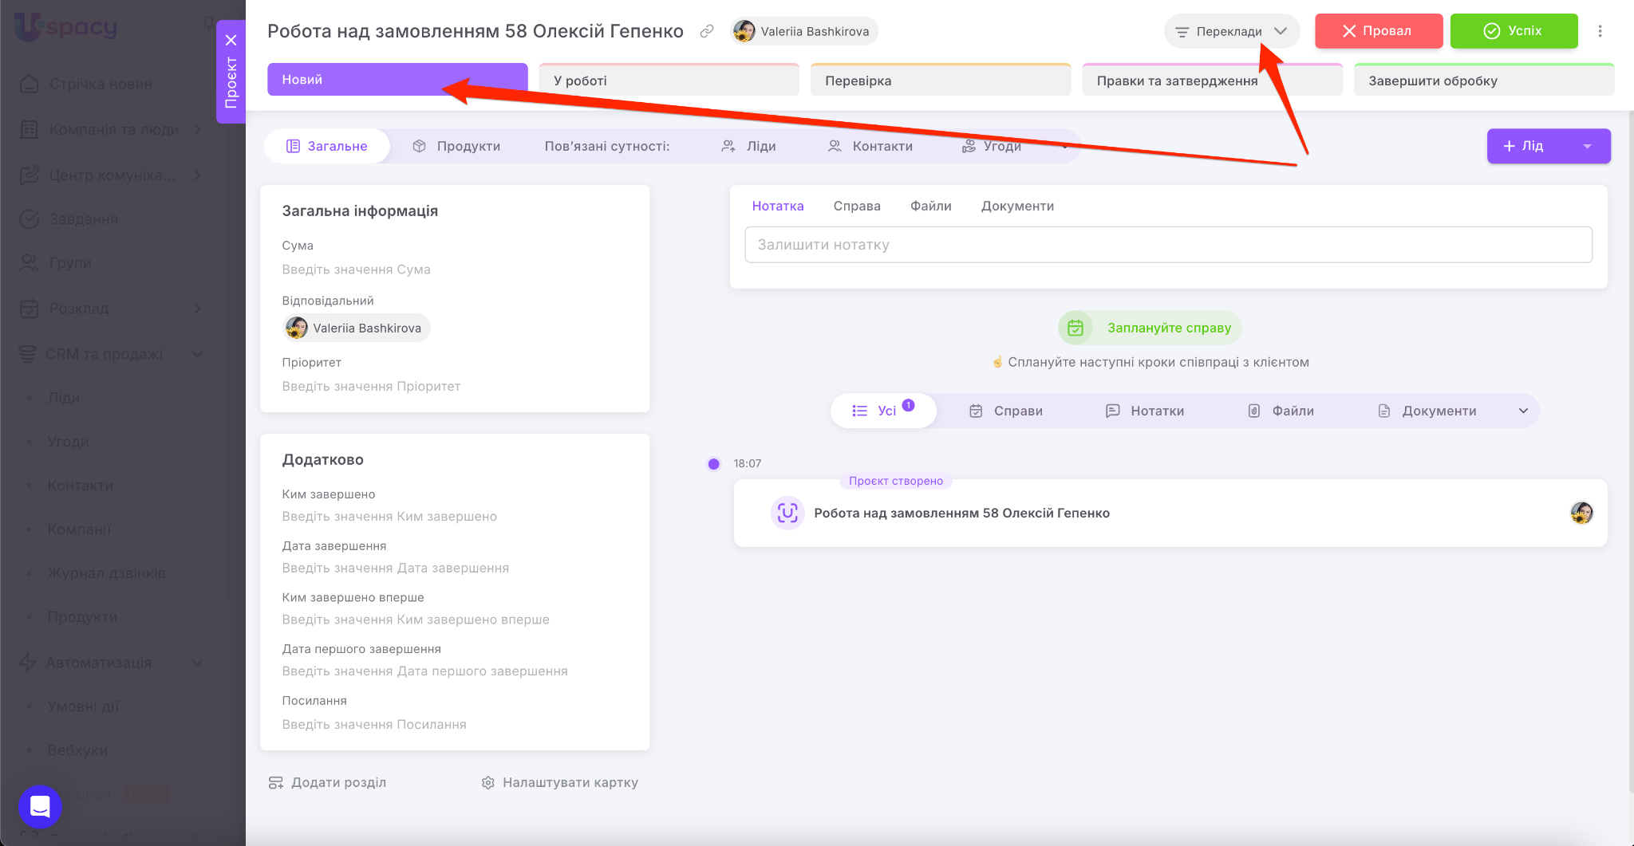Image resolution: width=1634 pixels, height=846 pixels.
Task: Open the Intercom chat bubble
Action: point(40,806)
